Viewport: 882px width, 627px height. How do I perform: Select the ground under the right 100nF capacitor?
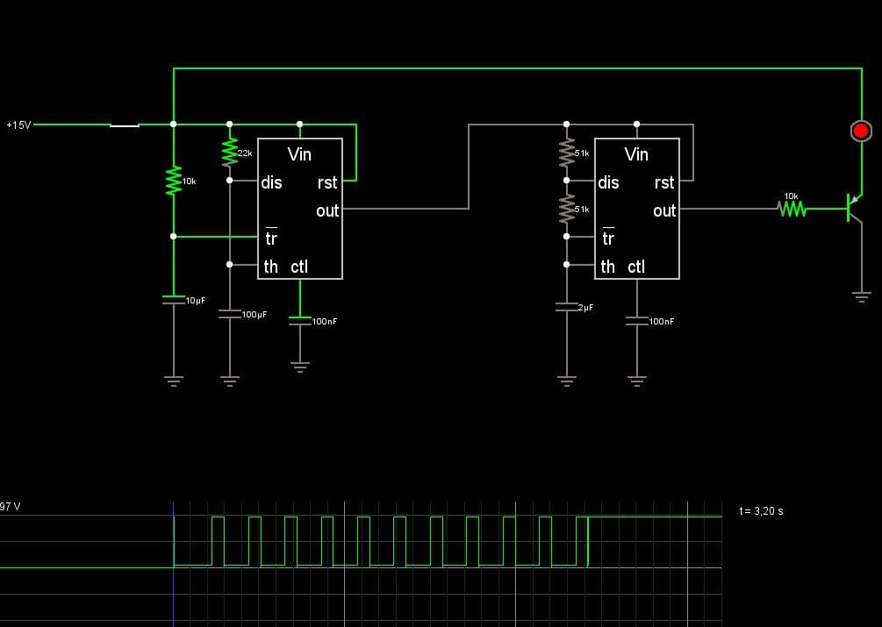point(637,381)
